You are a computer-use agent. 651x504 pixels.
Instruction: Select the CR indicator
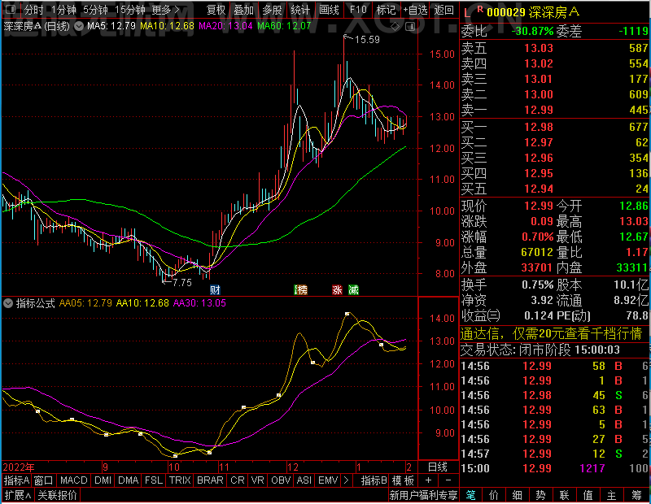(x=238, y=480)
